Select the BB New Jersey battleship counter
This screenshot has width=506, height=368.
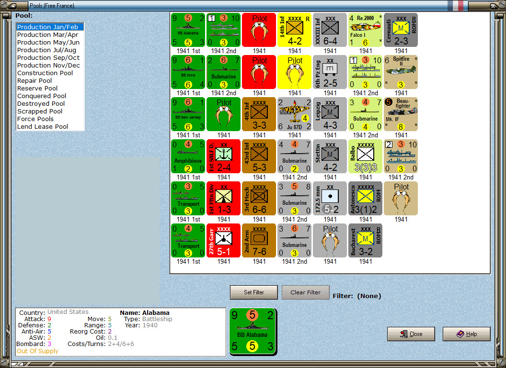pyautogui.click(x=188, y=114)
